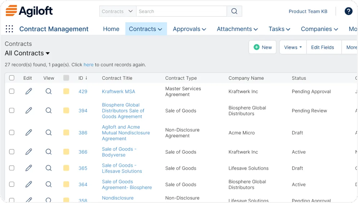
Task: View contract 394 with magnifier icon
Action: tap(49, 110)
